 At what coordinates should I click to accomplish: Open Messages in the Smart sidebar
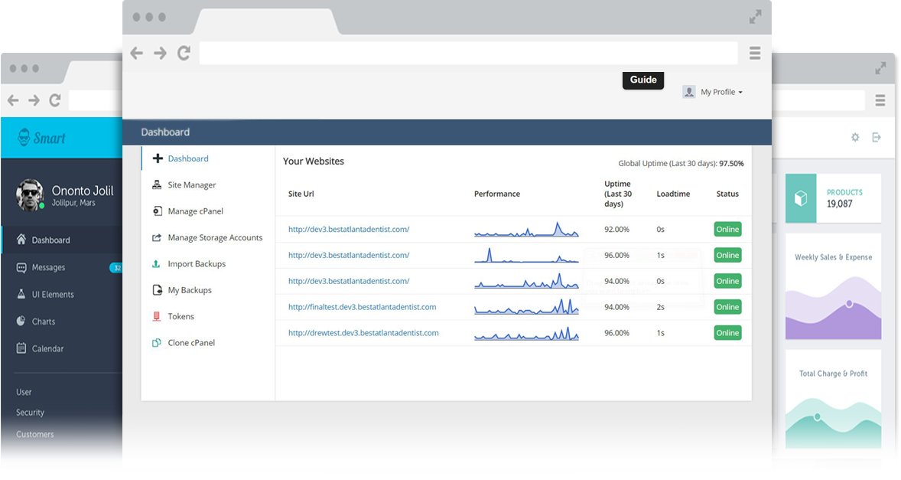click(x=48, y=267)
